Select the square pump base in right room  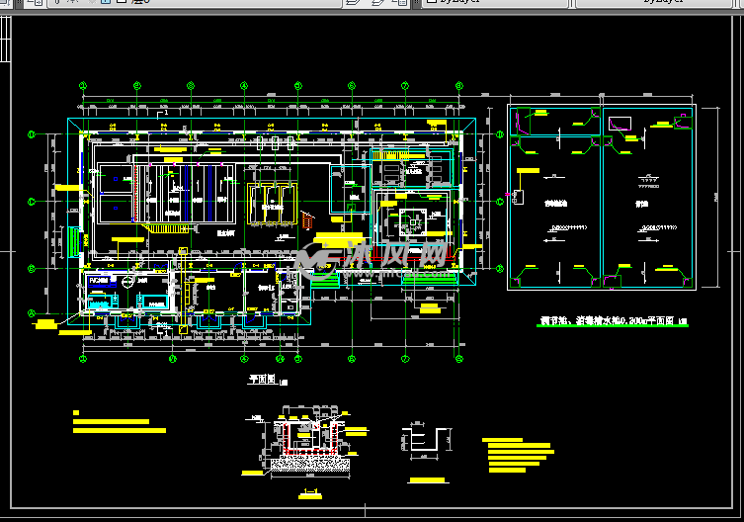(412, 222)
